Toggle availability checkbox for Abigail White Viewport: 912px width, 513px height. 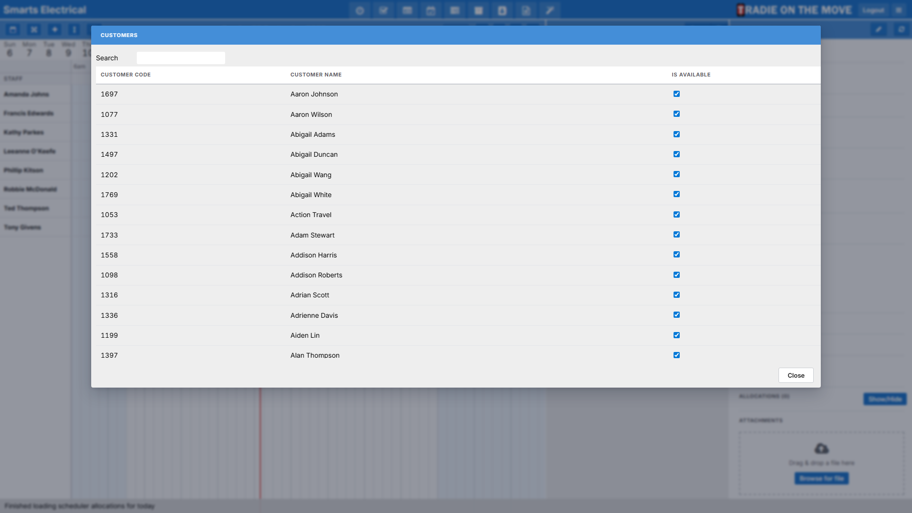pos(676,194)
